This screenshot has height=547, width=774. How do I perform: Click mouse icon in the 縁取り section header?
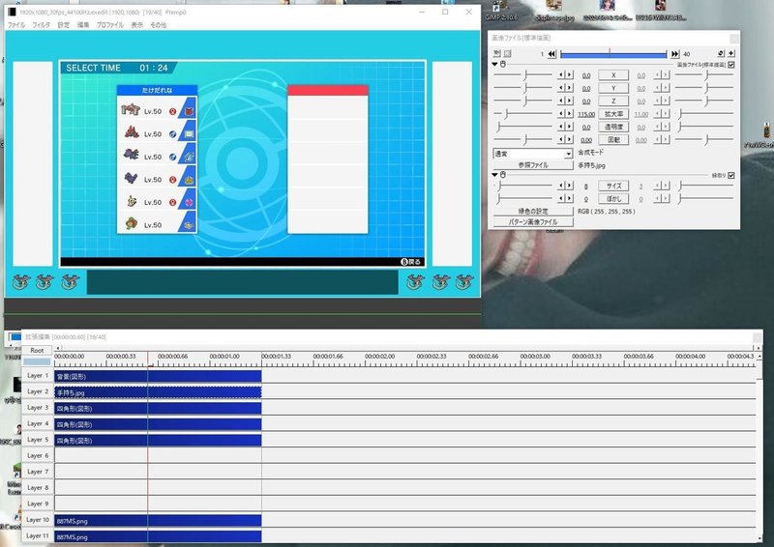click(x=503, y=175)
